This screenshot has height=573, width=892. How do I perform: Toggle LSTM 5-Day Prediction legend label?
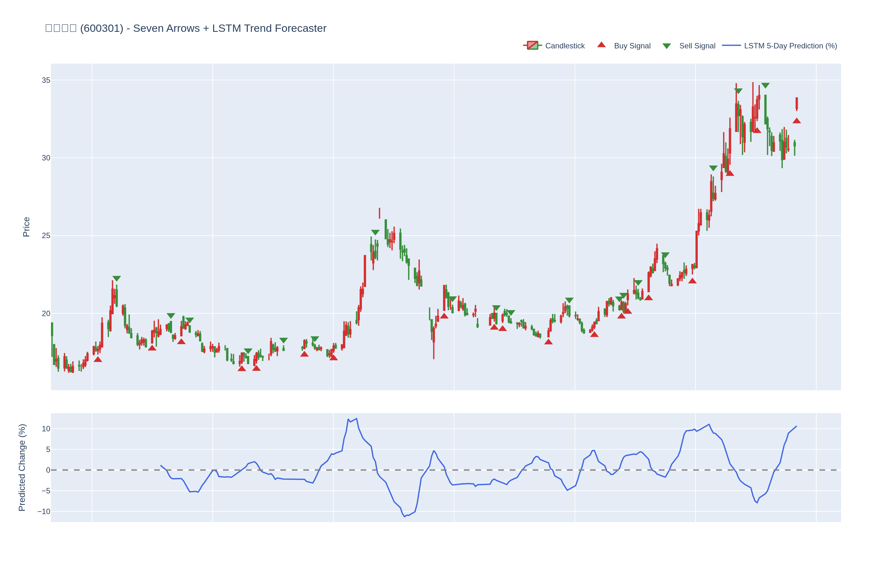[x=790, y=46]
